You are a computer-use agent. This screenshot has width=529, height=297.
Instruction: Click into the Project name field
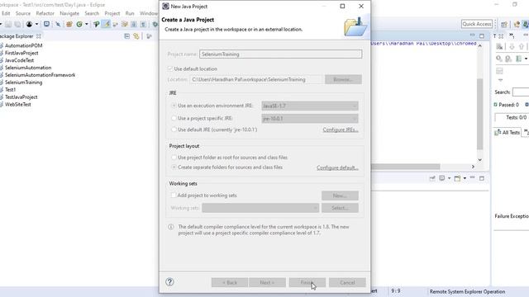pyautogui.click(x=280, y=54)
